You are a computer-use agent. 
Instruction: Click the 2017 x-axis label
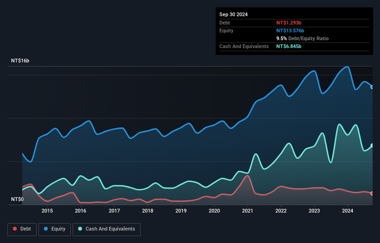114,211
